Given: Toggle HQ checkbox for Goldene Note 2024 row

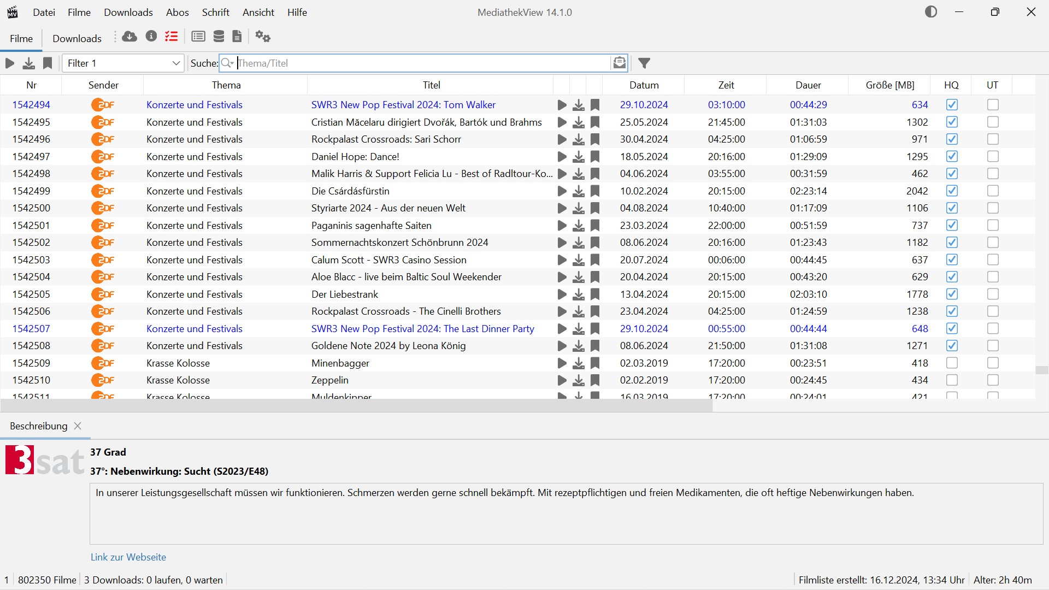Looking at the screenshot, I should (952, 346).
